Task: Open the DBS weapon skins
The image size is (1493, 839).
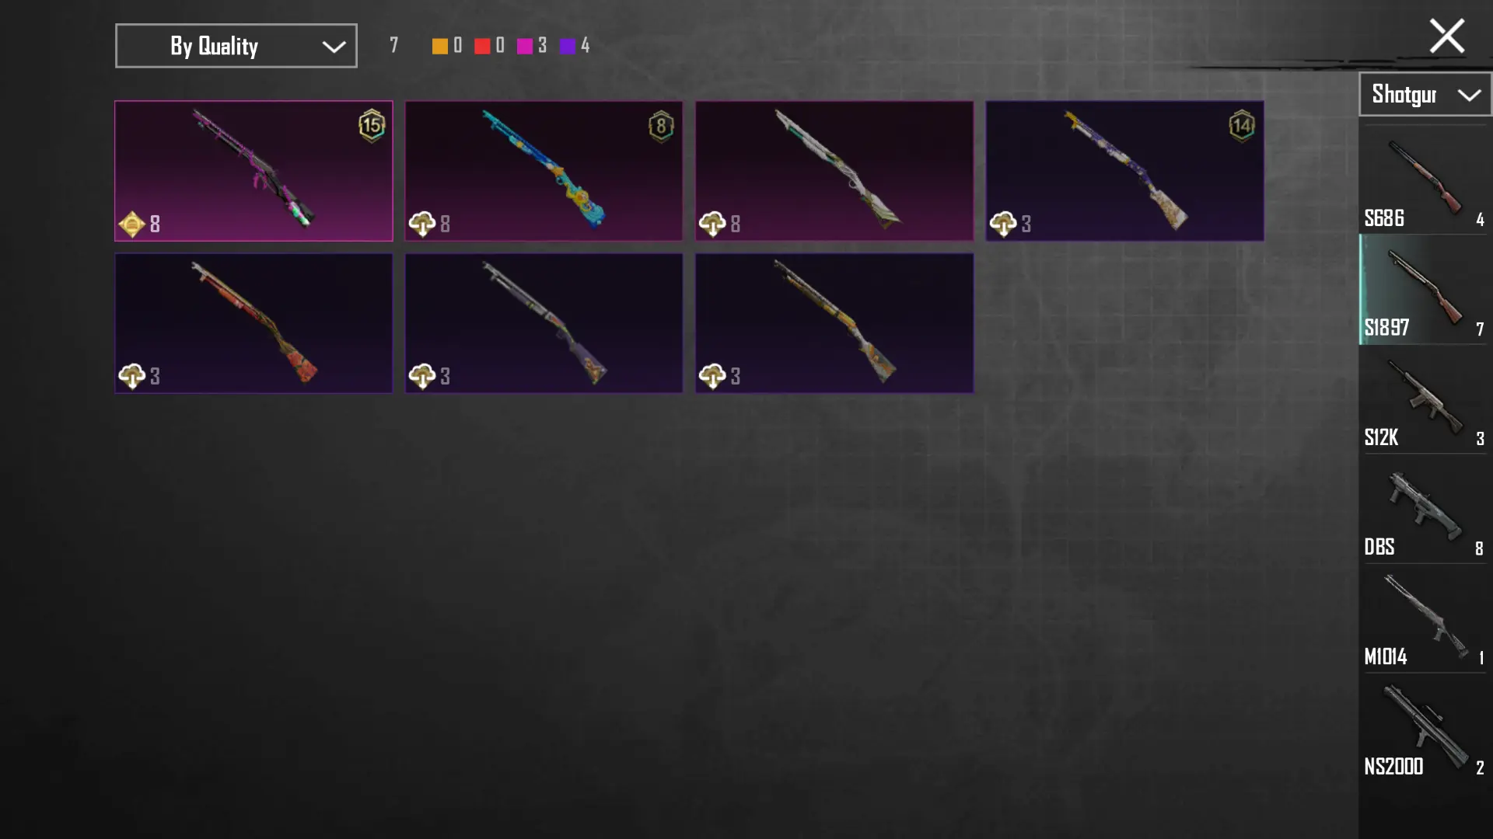Action: tap(1425, 509)
